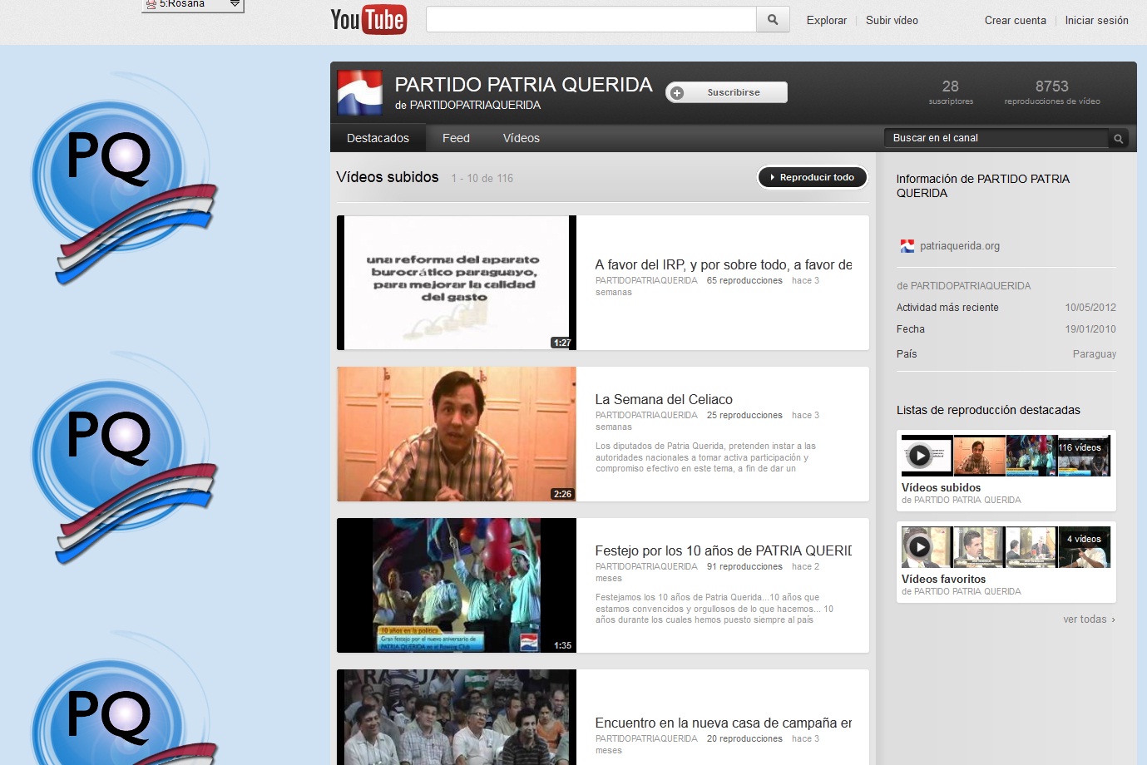The width and height of the screenshot is (1147, 765).
Task: Click the Partido Patria Querida channel avatar
Action: 359,92
